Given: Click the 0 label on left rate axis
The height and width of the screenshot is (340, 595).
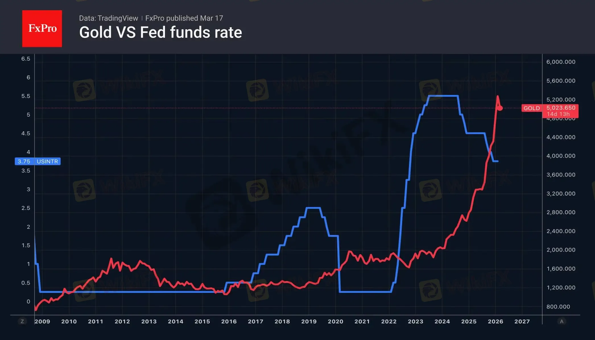Looking at the screenshot, I should tap(28, 301).
